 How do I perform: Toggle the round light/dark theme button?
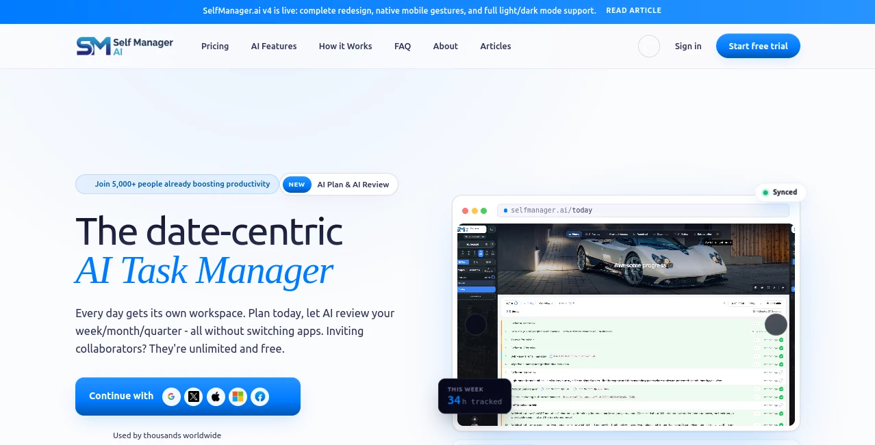coord(649,46)
